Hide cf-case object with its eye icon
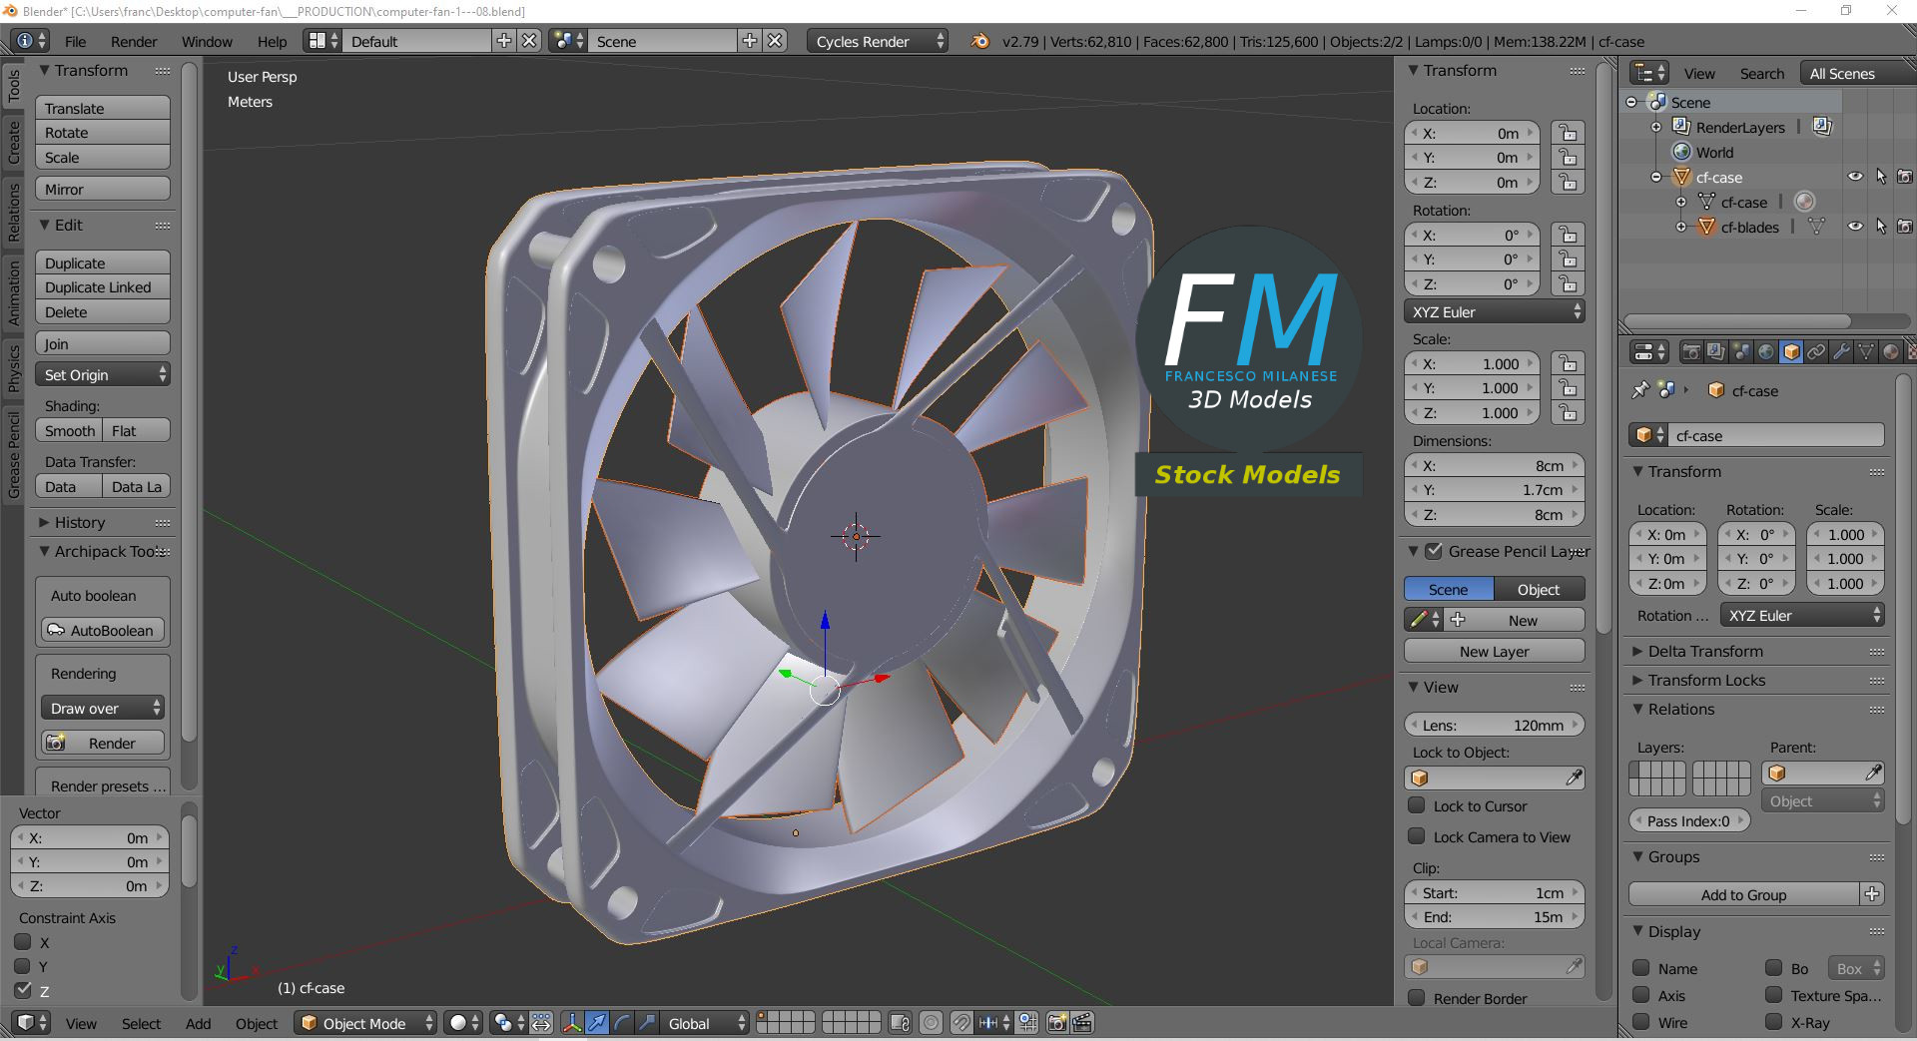 [1855, 177]
